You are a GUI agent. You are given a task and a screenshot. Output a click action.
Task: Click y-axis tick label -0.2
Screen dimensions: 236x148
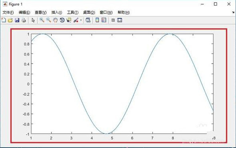26,94
